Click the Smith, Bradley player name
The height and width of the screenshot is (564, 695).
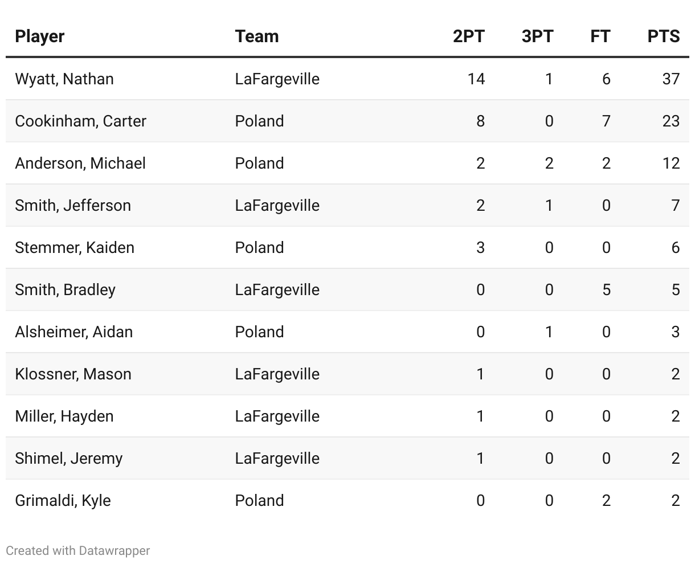(x=66, y=289)
